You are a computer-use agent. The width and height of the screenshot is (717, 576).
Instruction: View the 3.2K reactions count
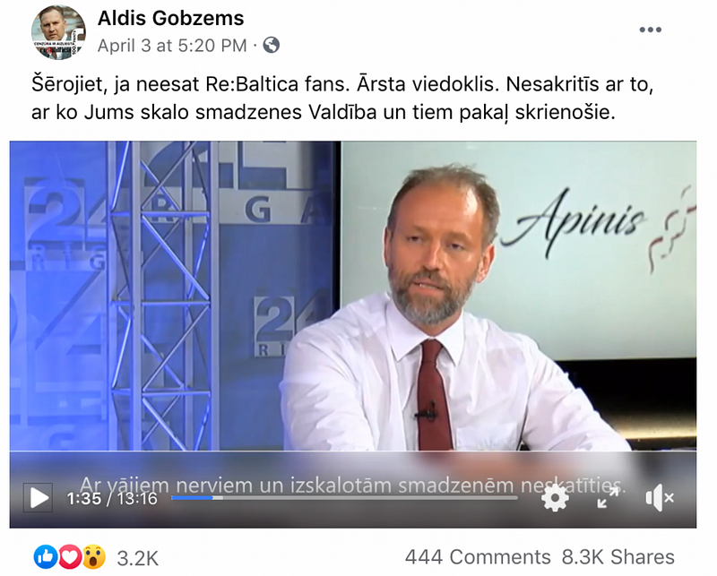click(x=138, y=558)
